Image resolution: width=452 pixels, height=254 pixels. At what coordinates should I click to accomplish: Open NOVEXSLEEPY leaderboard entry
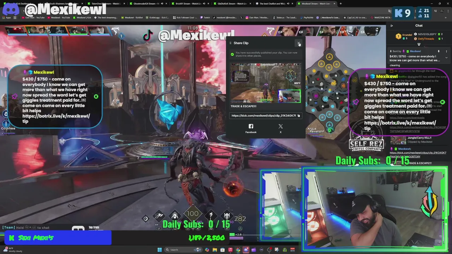click(x=428, y=34)
